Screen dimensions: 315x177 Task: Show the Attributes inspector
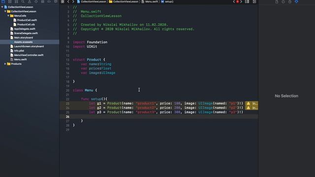point(296,1)
